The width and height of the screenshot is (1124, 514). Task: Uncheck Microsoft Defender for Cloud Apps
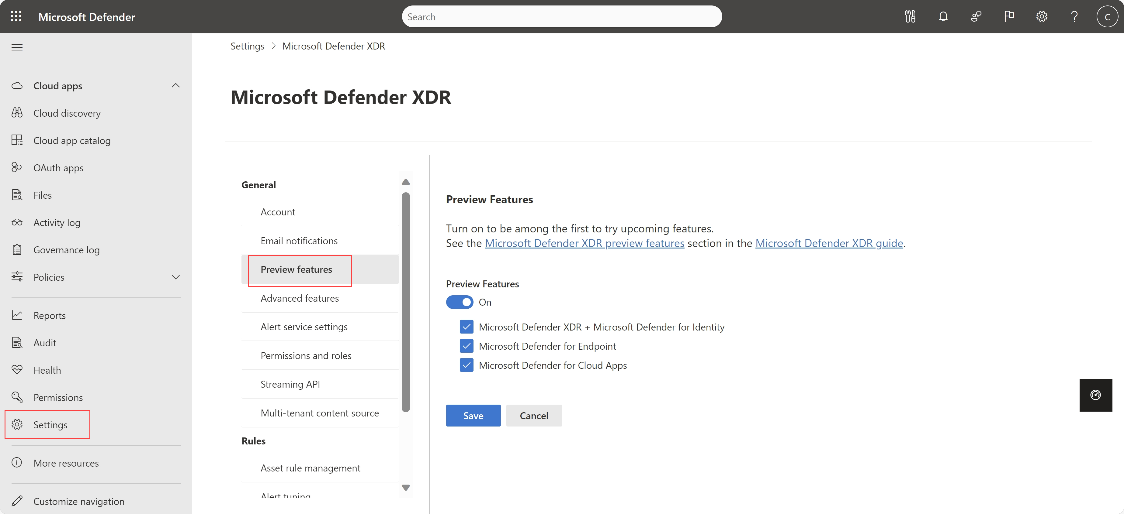pos(466,365)
